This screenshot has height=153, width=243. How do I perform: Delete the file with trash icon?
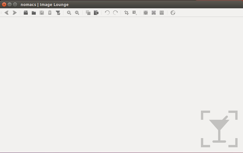[x=50, y=13]
